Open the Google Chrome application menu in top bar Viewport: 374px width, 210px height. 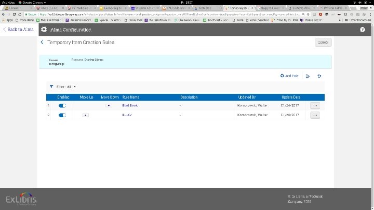[x=32, y=3]
